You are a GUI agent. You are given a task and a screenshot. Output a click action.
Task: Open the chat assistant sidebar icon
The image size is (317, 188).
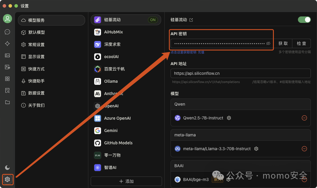pos(7,32)
